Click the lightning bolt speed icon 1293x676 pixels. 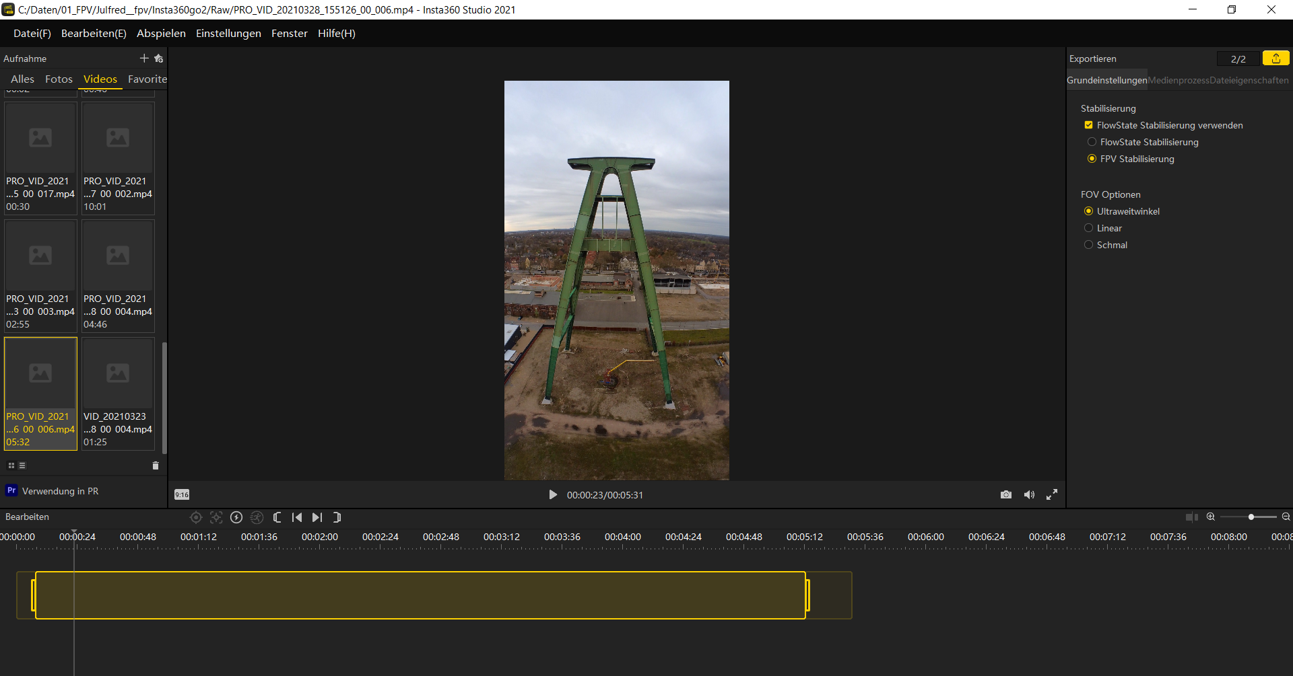pyautogui.click(x=236, y=517)
